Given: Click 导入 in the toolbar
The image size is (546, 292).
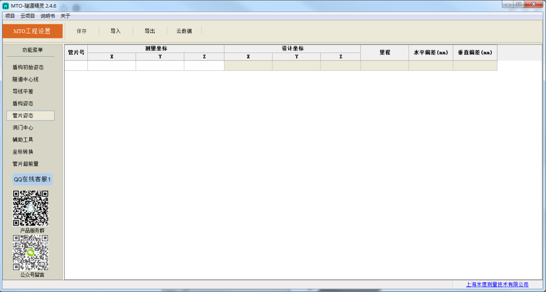Looking at the screenshot, I should click(x=116, y=31).
